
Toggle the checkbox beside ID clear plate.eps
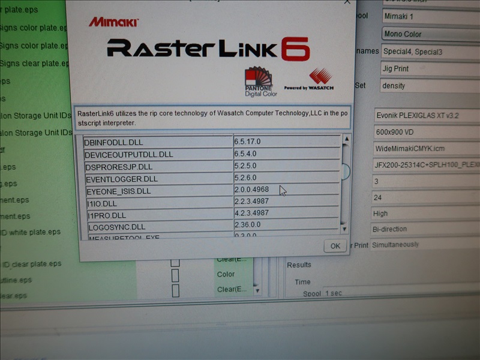coord(175,262)
